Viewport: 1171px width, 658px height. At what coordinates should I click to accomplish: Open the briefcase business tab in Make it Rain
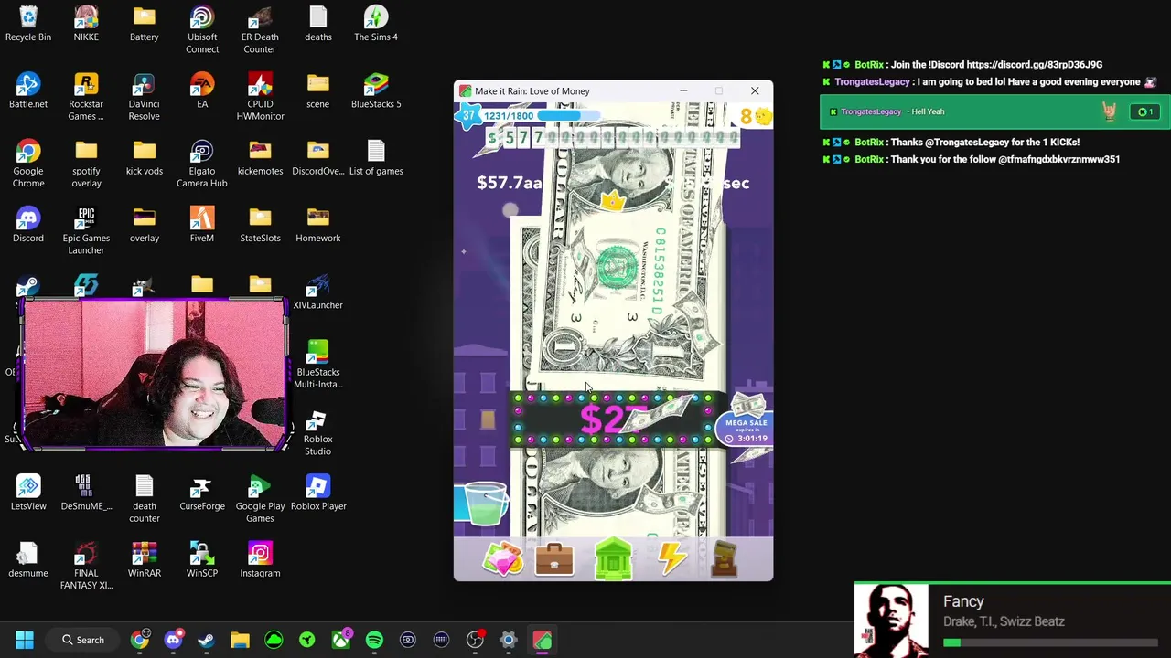tap(554, 559)
